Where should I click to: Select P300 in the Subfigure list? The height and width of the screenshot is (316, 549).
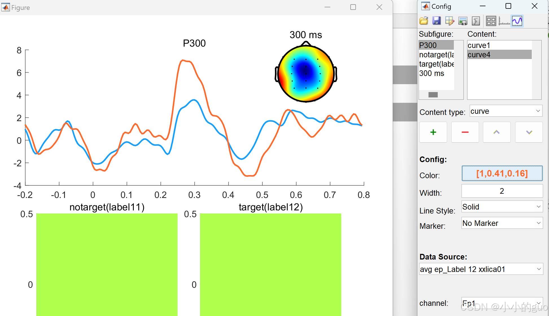[436, 45]
